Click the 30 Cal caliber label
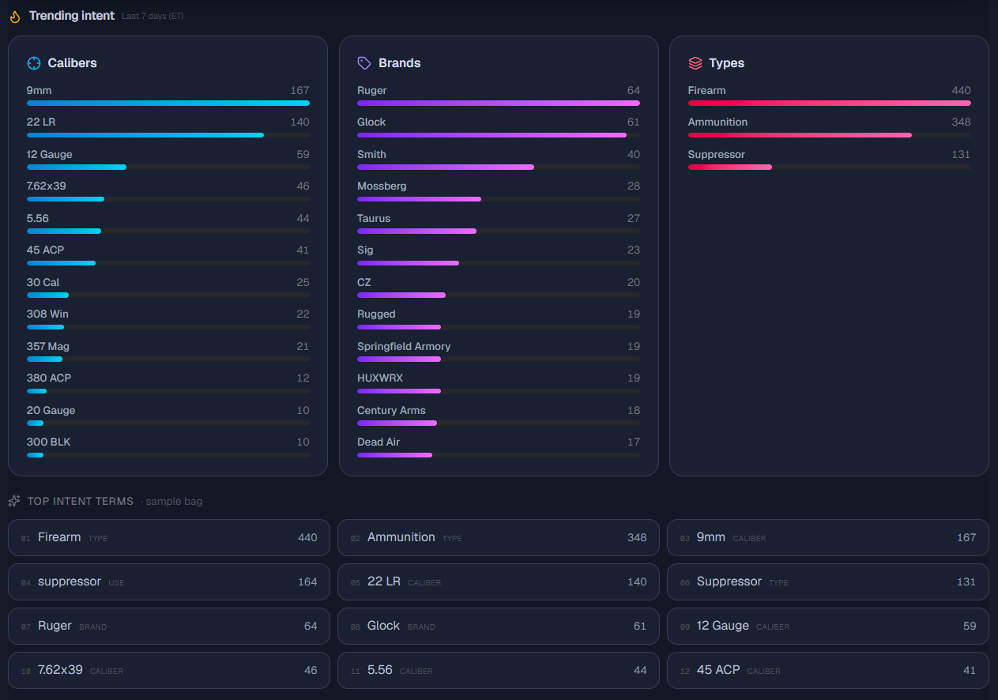The height and width of the screenshot is (700, 998). (x=43, y=282)
